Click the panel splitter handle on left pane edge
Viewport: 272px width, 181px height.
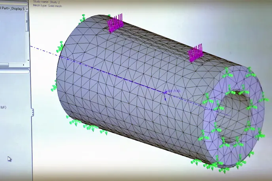pos(33,112)
